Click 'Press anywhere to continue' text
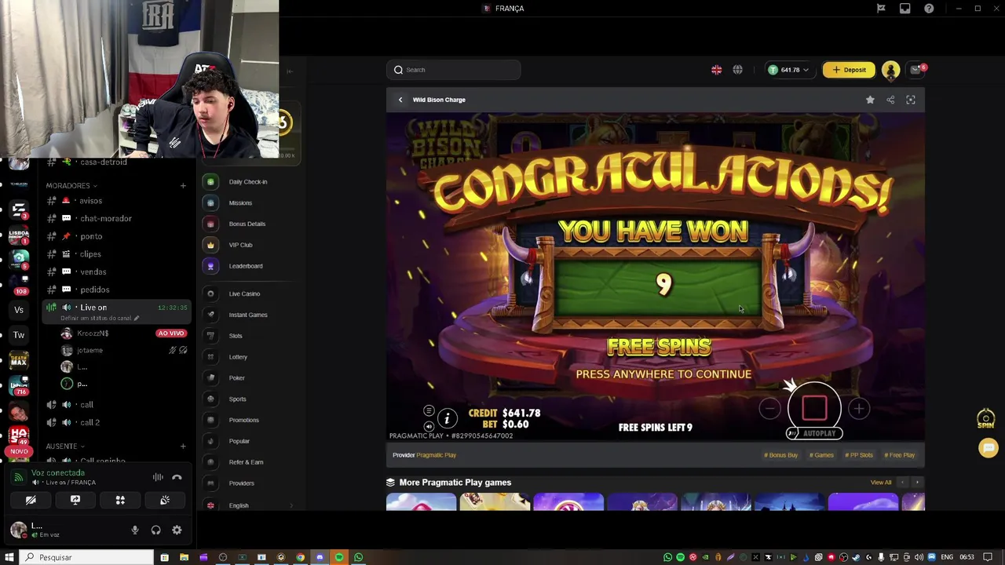The width and height of the screenshot is (1005, 565). (663, 374)
